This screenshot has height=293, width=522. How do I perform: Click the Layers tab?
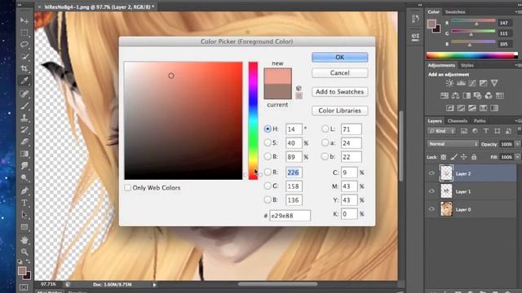pyautogui.click(x=435, y=121)
